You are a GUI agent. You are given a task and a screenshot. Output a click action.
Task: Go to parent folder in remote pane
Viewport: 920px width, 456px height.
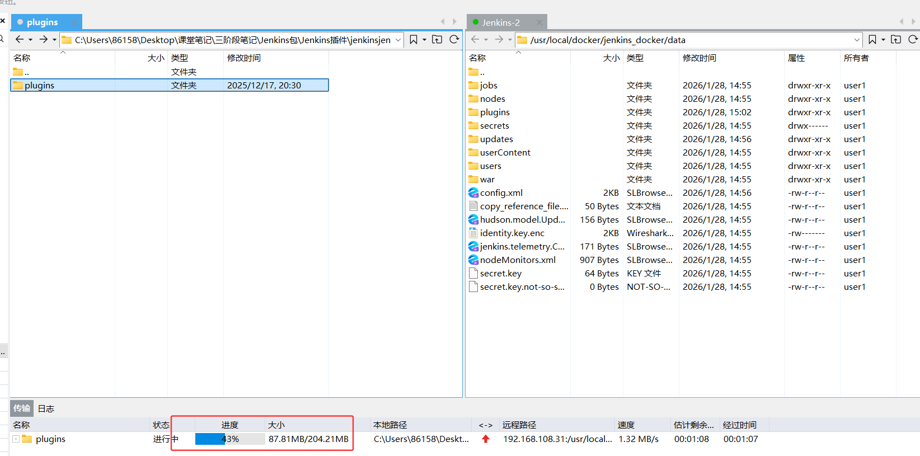[x=896, y=39]
